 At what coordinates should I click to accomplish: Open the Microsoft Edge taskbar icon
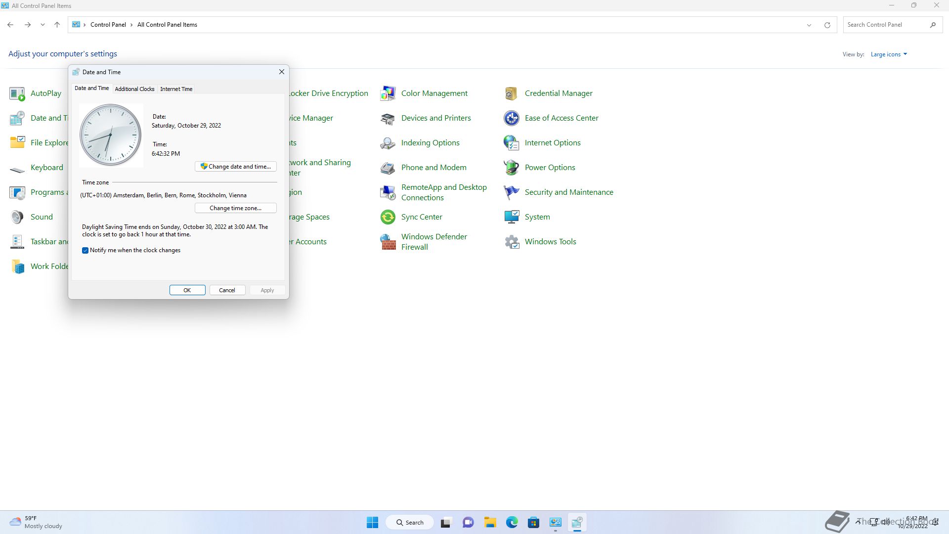click(512, 523)
